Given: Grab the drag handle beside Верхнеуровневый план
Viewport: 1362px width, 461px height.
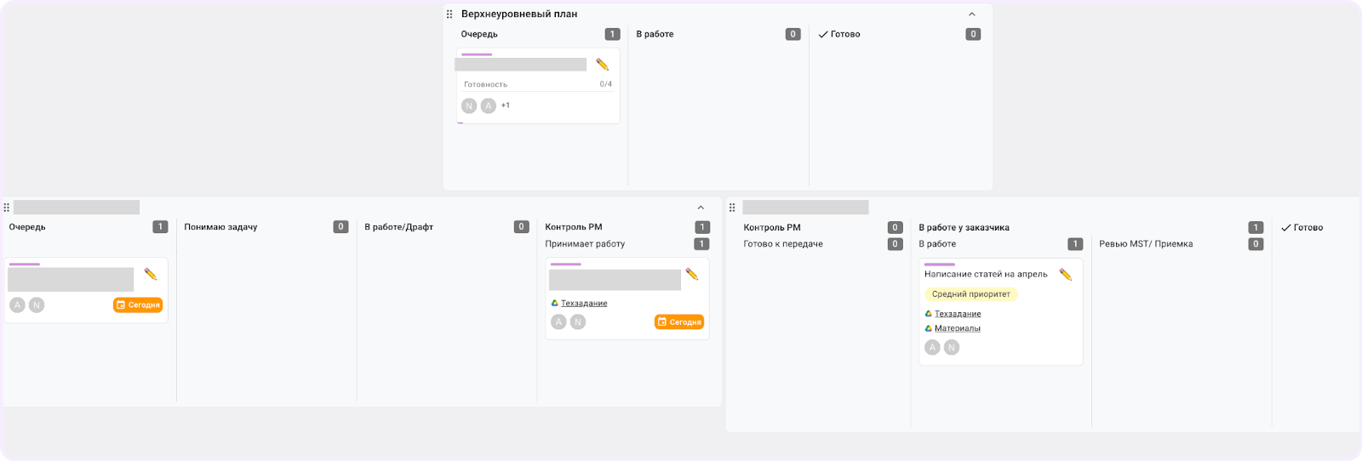Looking at the screenshot, I should (x=449, y=14).
